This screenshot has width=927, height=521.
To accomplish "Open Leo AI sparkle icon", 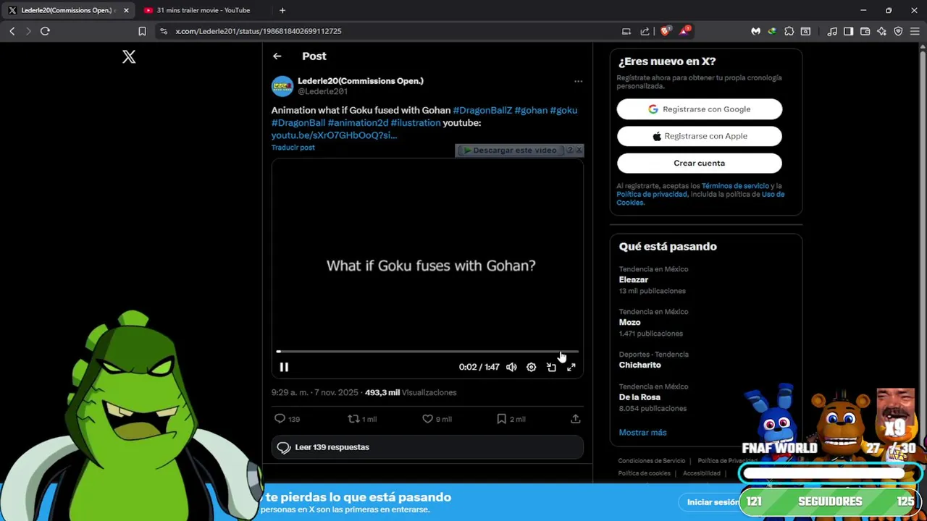I will 881,31.
